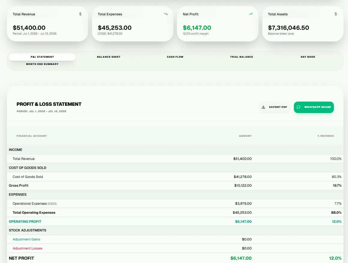Click the $0.00 Adjustment Losses amount
348x263 pixels.
point(247,248)
